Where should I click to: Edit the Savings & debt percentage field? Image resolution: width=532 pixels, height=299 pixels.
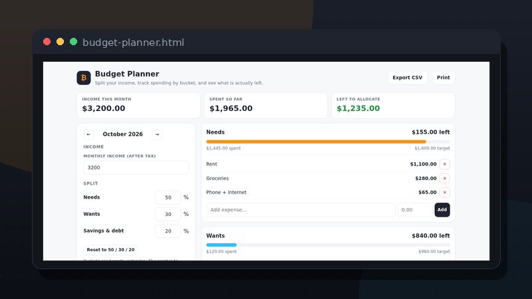point(168,231)
